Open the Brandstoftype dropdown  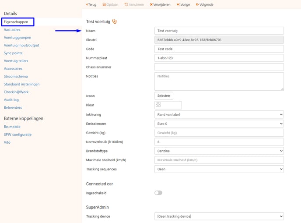pyautogui.click(x=219, y=151)
